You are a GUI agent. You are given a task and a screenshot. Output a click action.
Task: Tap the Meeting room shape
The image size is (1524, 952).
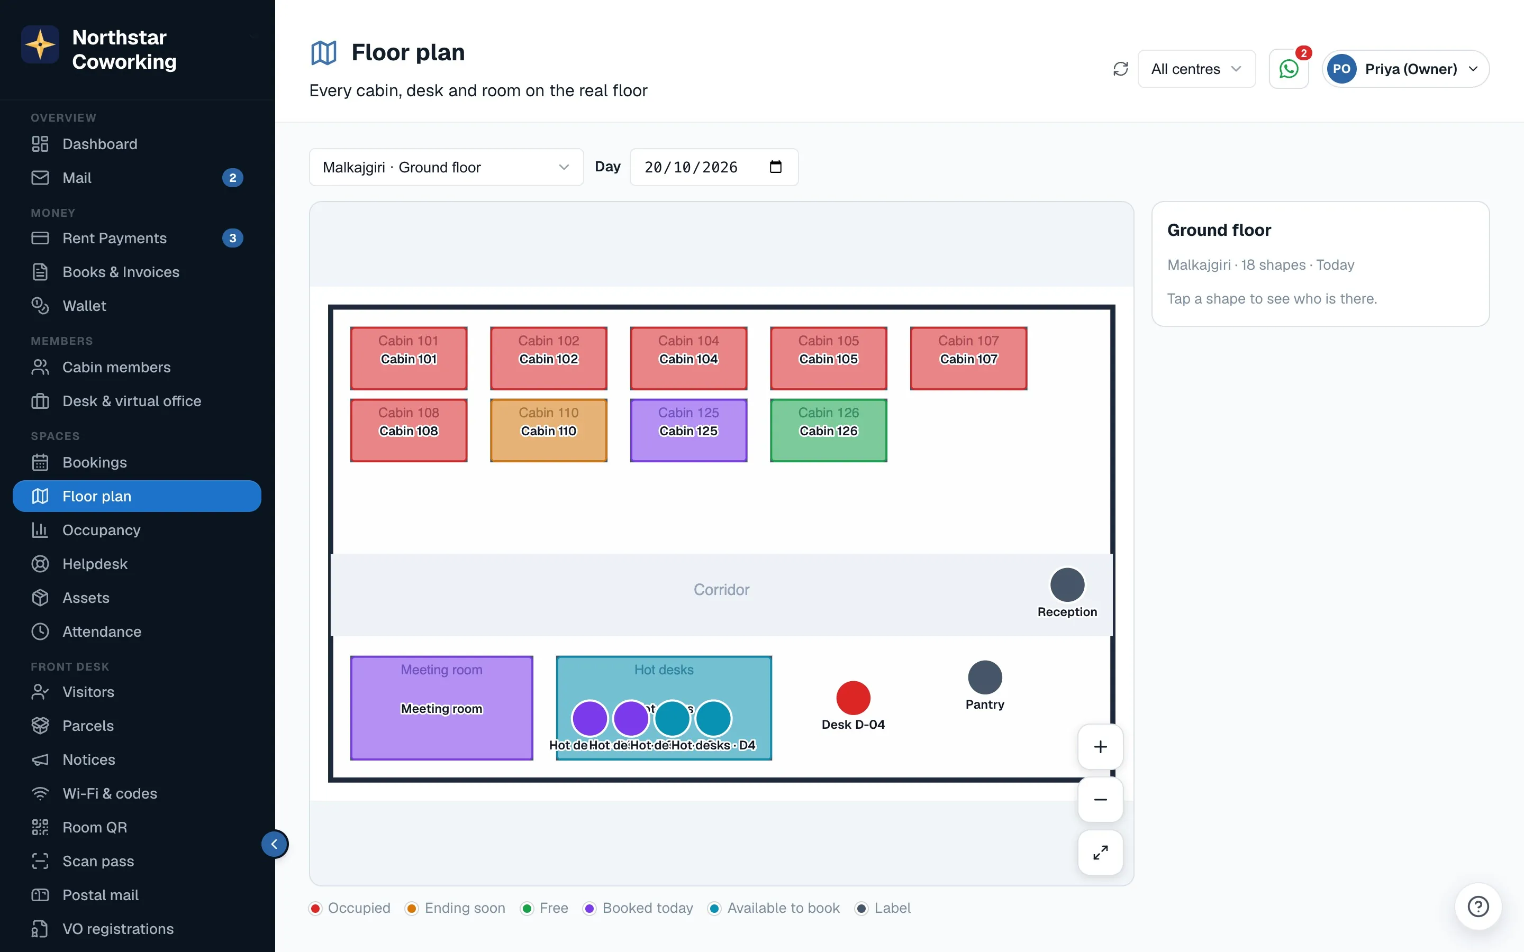pyautogui.click(x=441, y=708)
